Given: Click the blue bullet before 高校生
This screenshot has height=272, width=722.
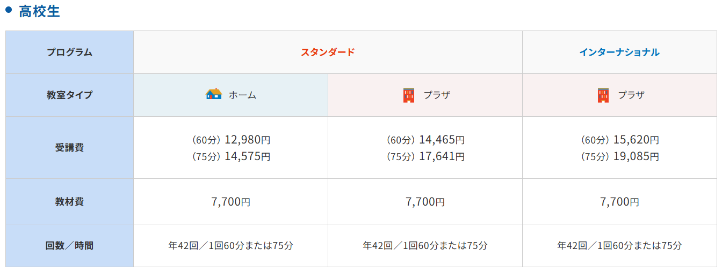Looking at the screenshot, I should pyautogui.click(x=9, y=10).
